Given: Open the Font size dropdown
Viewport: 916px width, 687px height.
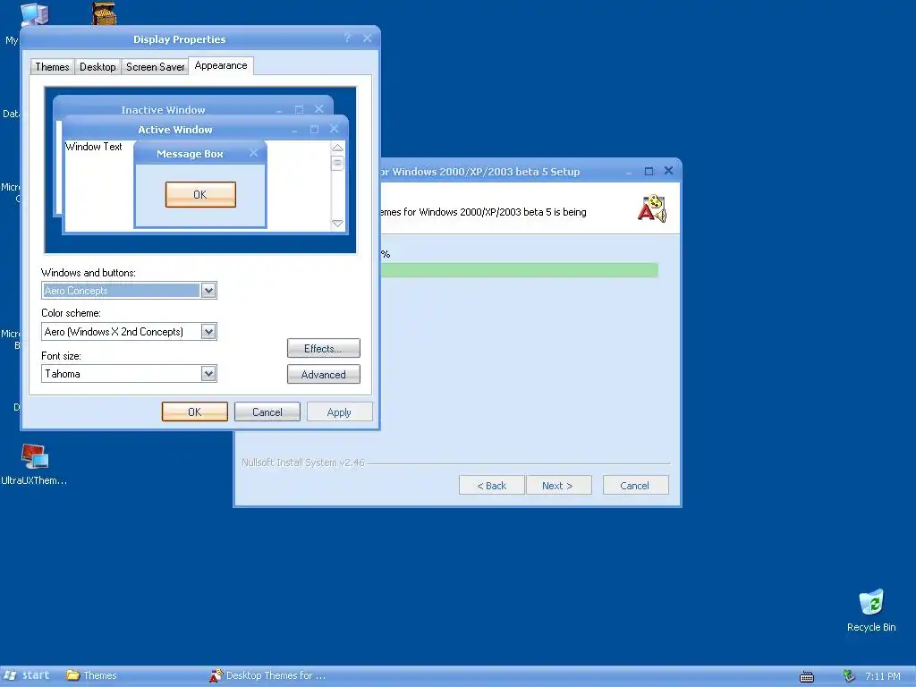Looking at the screenshot, I should tap(208, 374).
